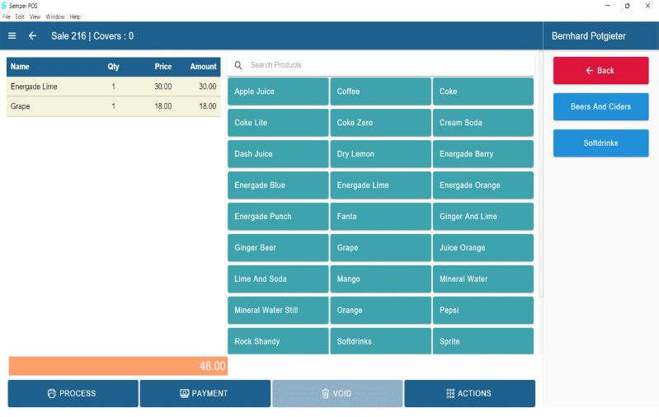Click the PROCESS button
The image size is (659, 417).
click(x=73, y=393)
